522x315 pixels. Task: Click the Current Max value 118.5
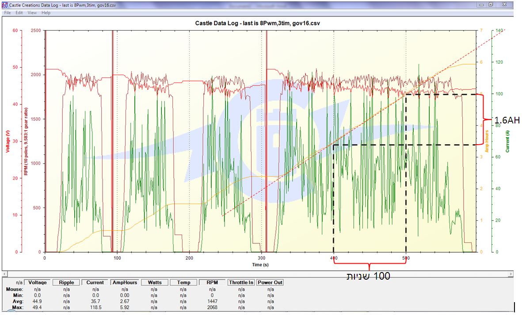click(95, 307)
